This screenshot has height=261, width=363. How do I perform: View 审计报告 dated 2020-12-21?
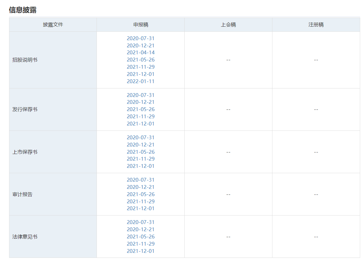140,187
